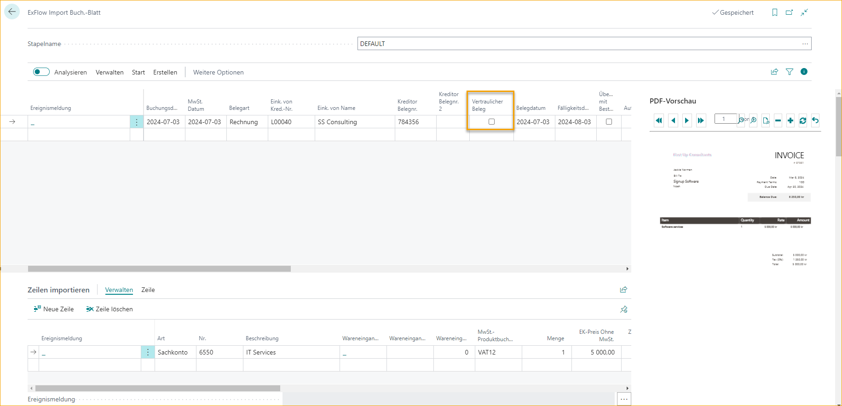Screen dimensions: 842x406
Task: Show more options for Sachkonto line
Action: [148, 352]
